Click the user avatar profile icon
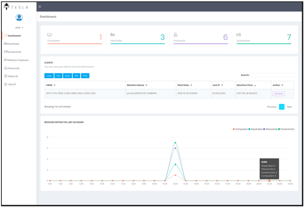The height and width of the screenshot is (208, 305). click(x=19, y=18)
